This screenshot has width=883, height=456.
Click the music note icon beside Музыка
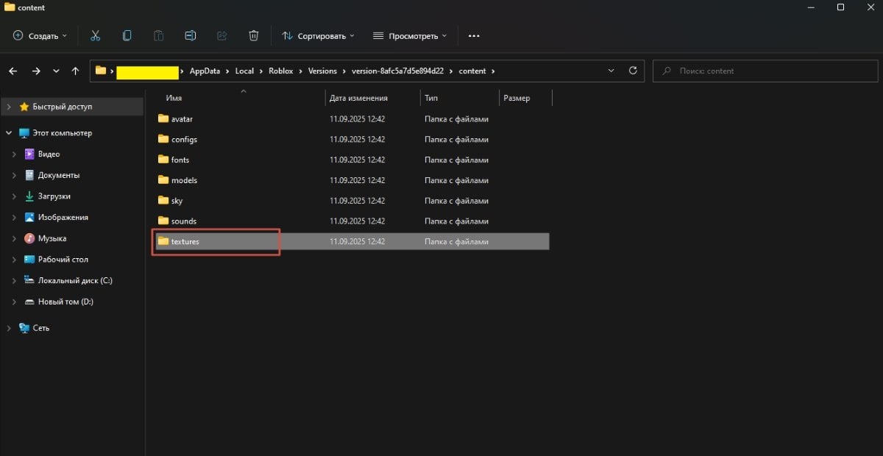[29, 238]
